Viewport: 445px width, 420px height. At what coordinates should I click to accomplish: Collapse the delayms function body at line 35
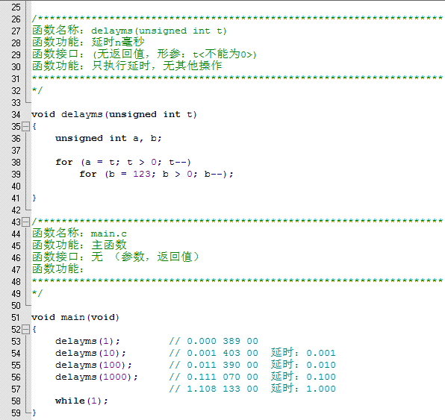(x=26, y=127)
